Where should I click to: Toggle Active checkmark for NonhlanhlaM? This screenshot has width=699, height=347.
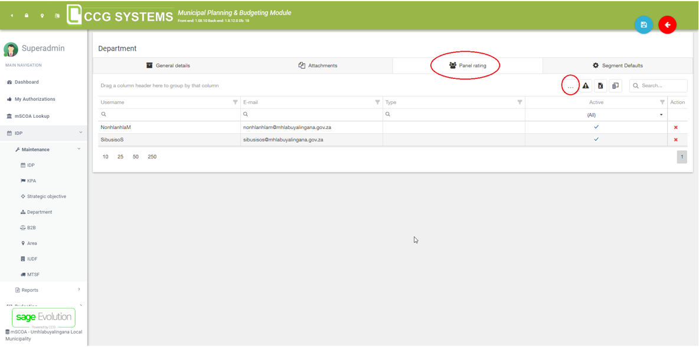pos(596,127)
